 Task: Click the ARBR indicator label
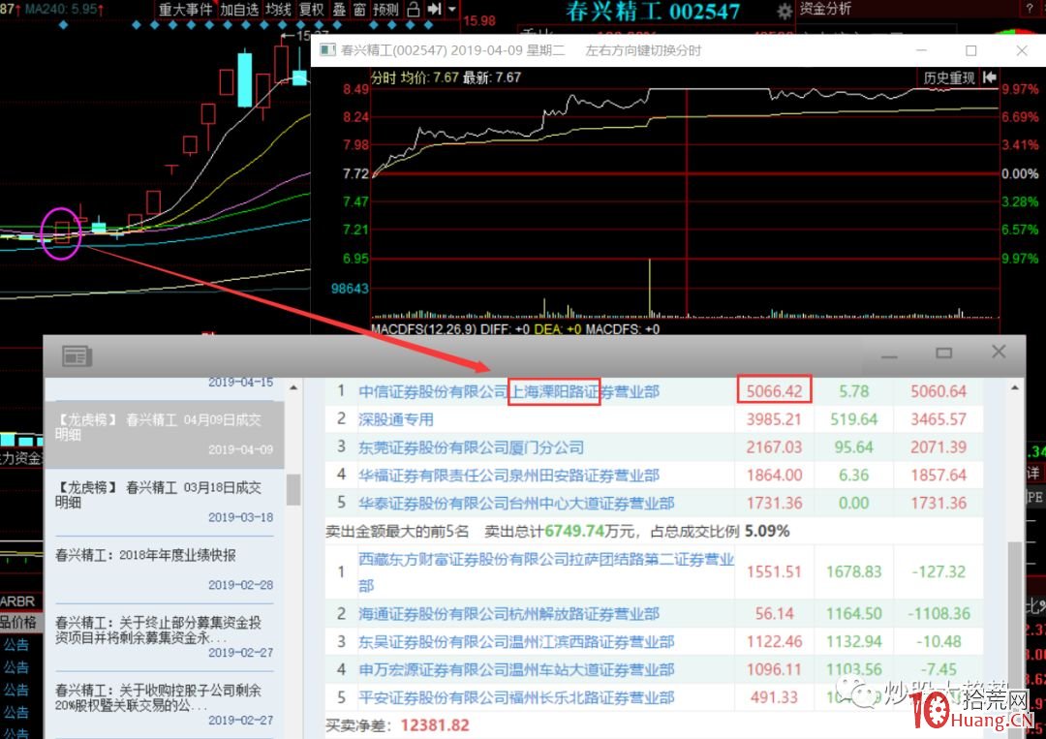point(17,600)
